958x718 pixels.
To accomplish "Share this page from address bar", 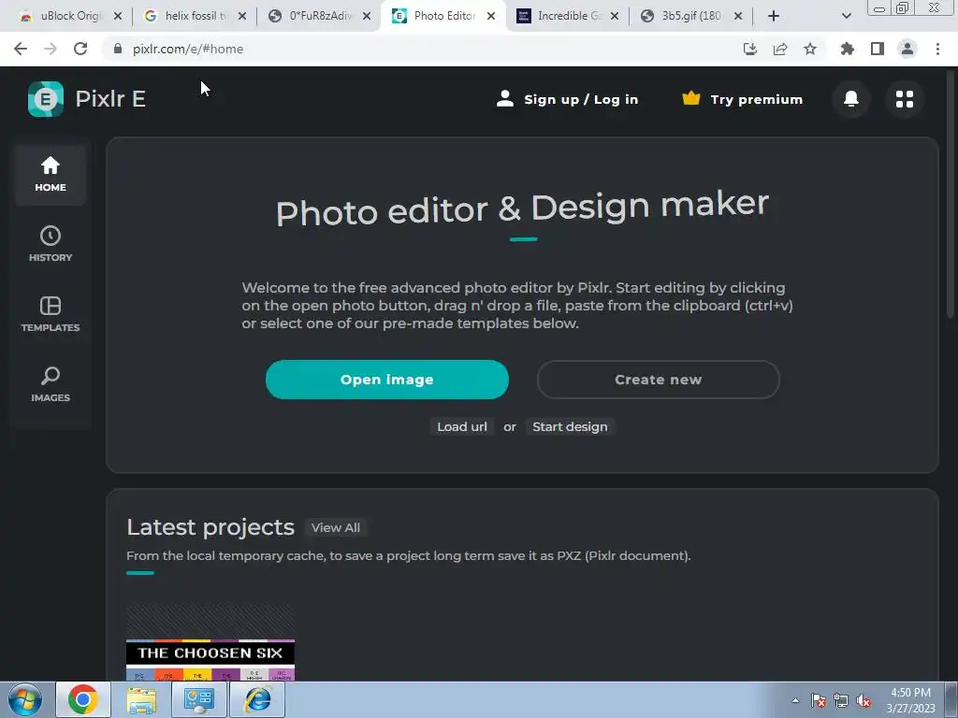I will tap(780, 49).
